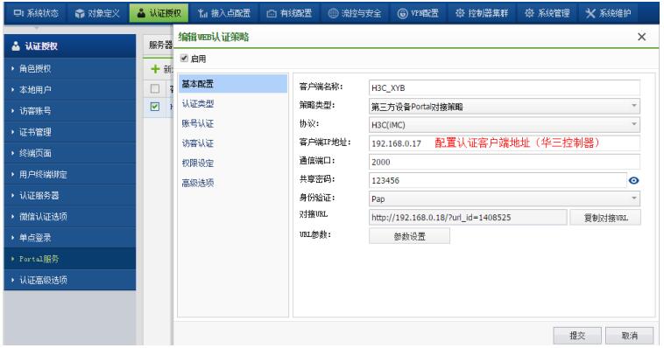Open the 系统管理 menu
The image size is (664, 348).
547,13
